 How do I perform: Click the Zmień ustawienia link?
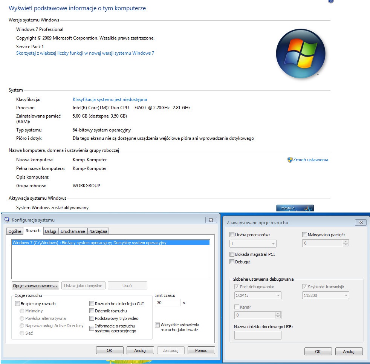(310, 160)
